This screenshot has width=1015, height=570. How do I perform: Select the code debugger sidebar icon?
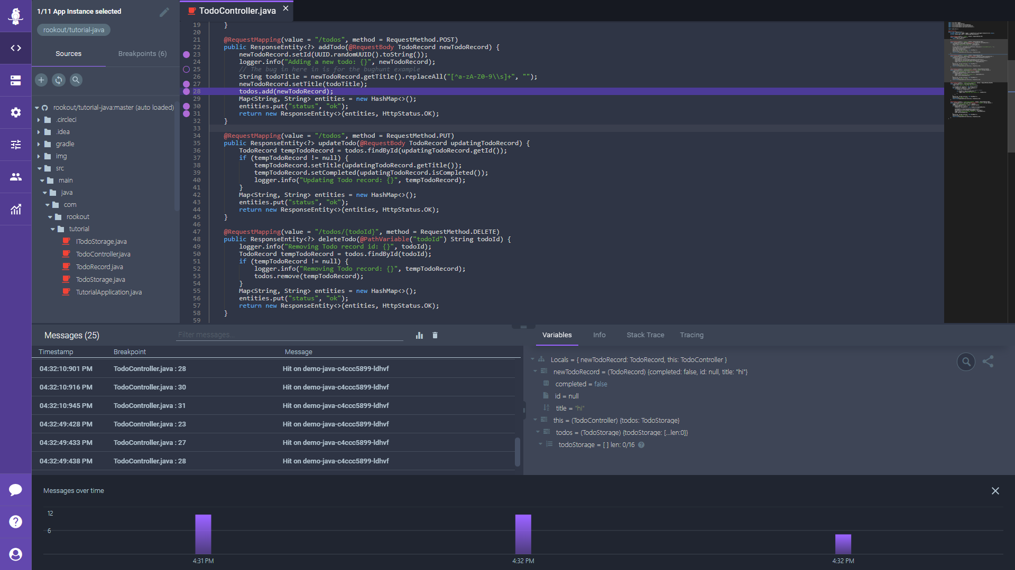16,48
